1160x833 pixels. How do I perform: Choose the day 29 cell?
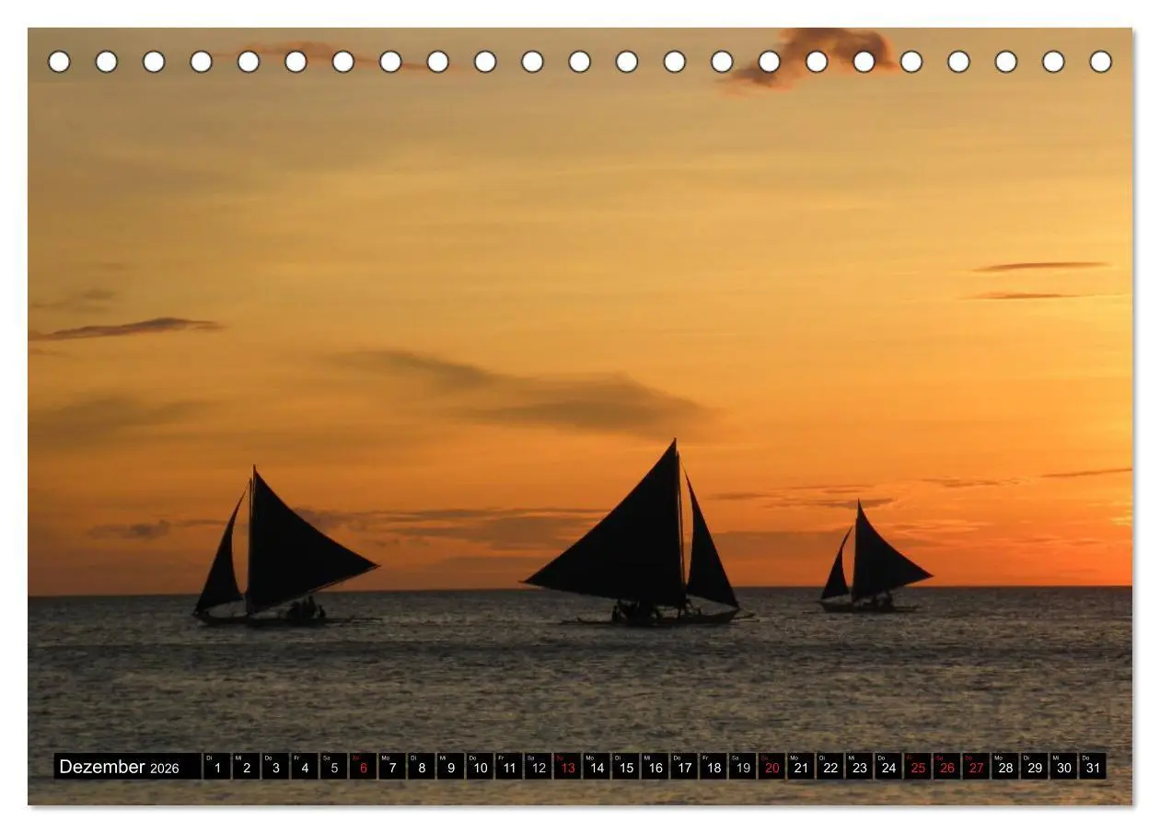1034,766
